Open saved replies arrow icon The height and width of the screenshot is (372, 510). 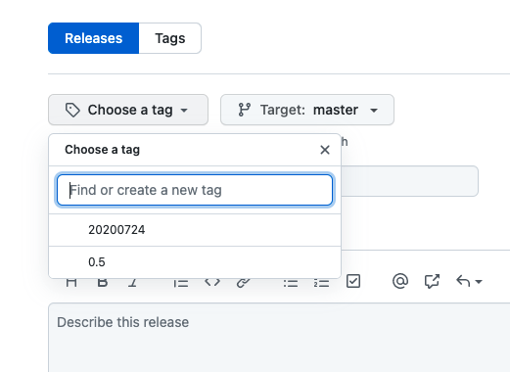pyautogui.click(x=463, y=281)
